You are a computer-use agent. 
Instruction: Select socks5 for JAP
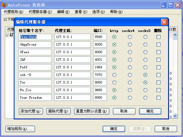(x=145, y=60)
